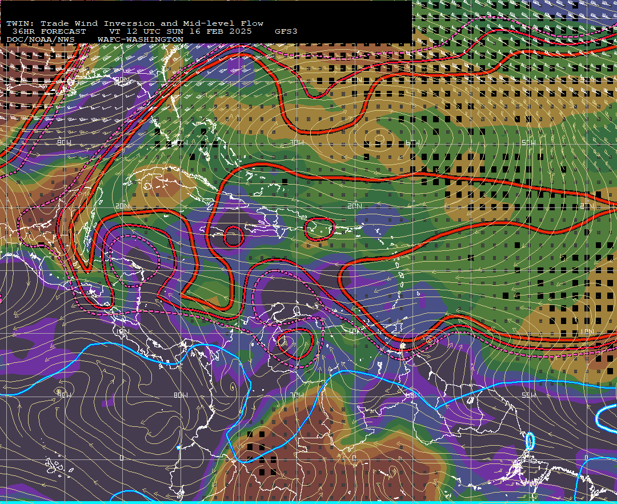Click the "TWIN: Trade Wind Inversion and Mid-level Flow" title
Screen dimensions: 617x504
point(135,23)
